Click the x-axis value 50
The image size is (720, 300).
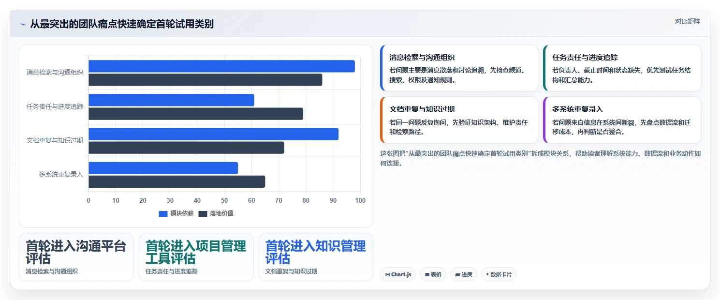click(x=224, y=200)
